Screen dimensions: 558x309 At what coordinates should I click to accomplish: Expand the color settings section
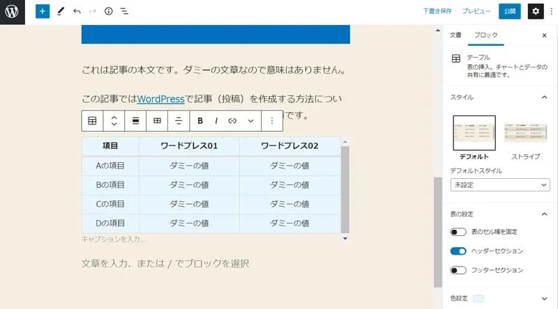click(544, 299)
